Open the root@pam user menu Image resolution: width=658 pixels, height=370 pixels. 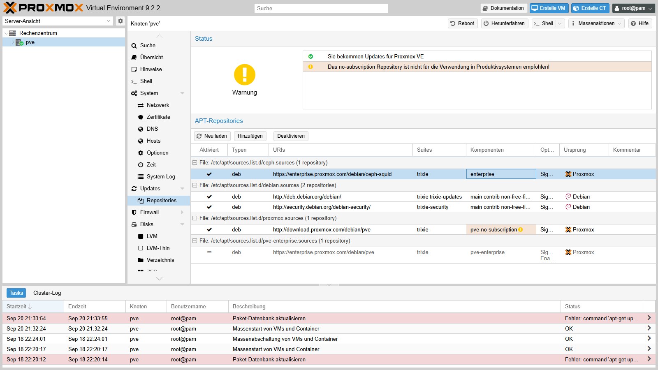[633, 8]
